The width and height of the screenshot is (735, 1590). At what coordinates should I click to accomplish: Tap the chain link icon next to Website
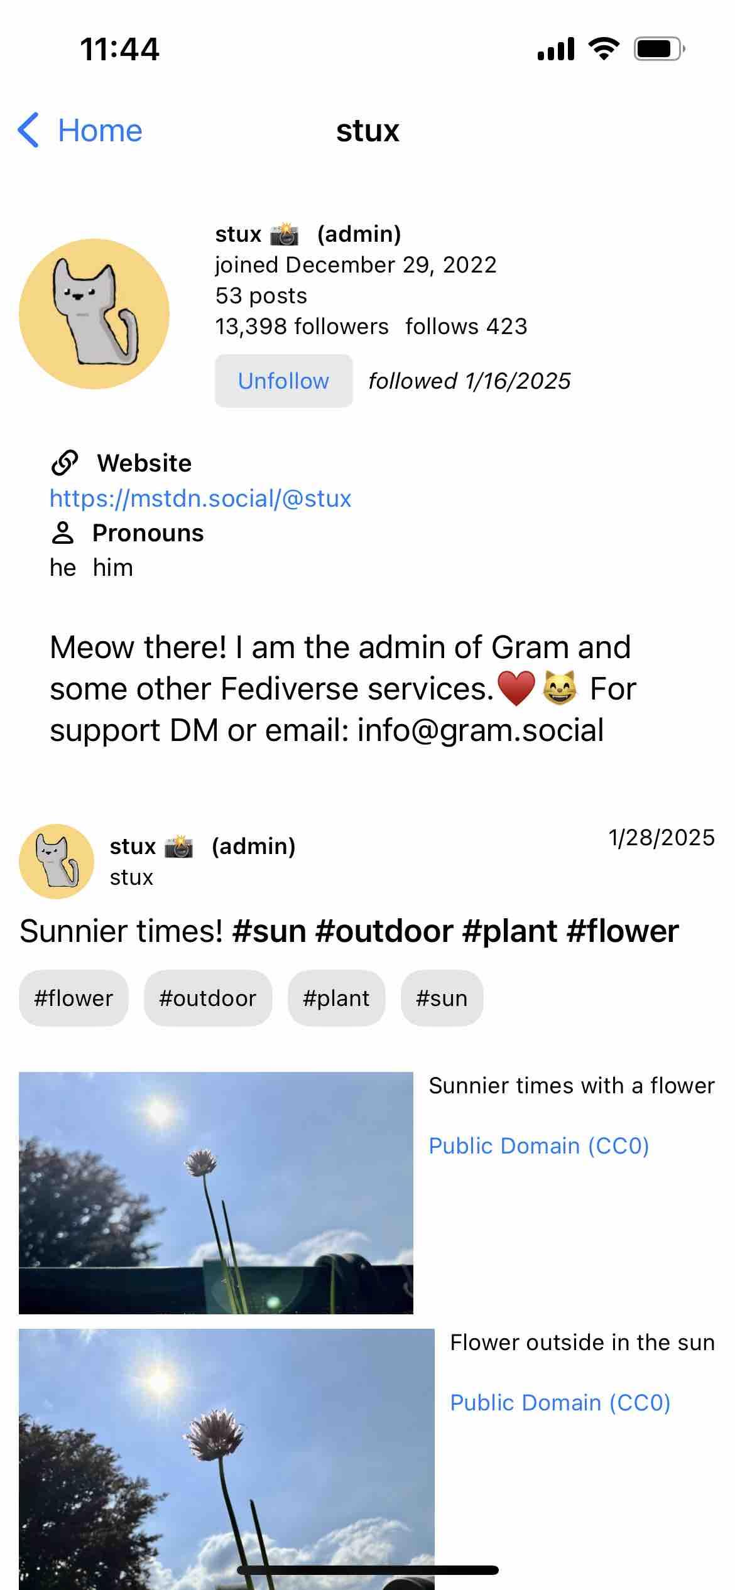[65, 463]
